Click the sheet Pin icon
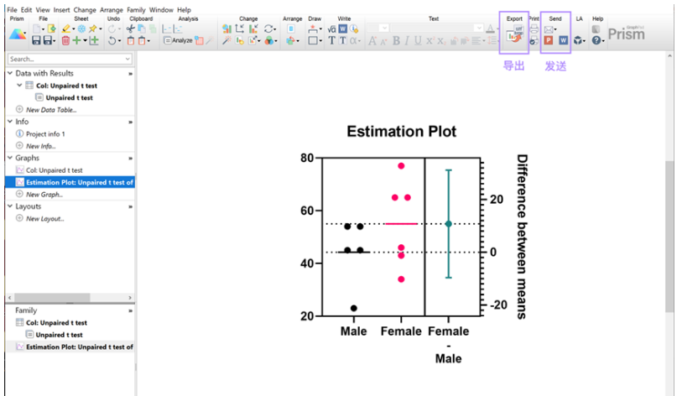The image size is (682, 396). pyautogui.click(x=92, y=29)
